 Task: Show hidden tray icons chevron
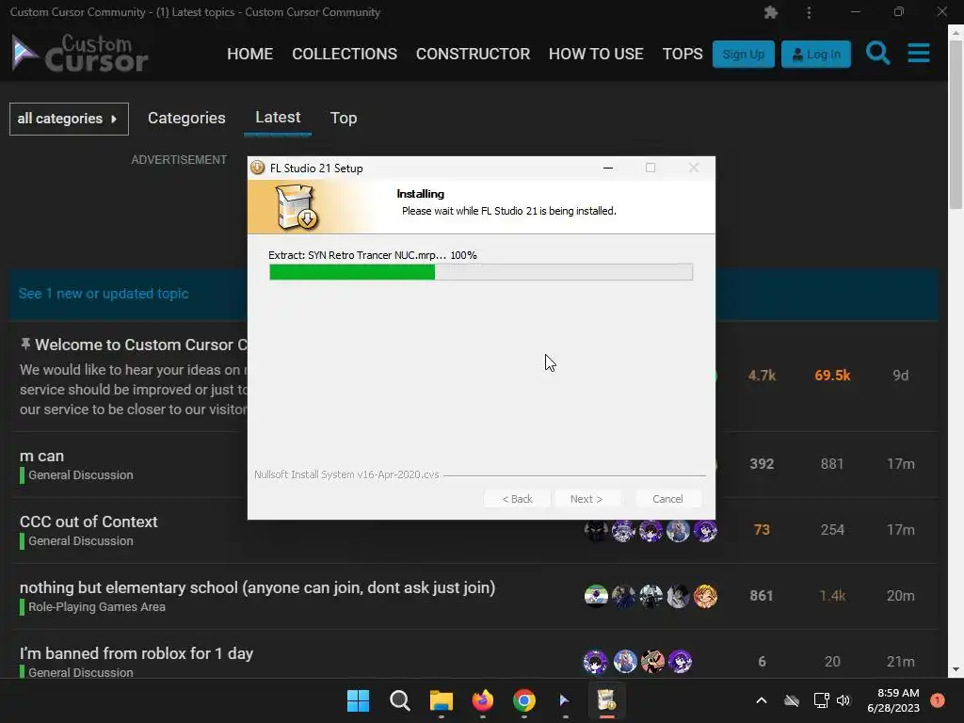[x=761, y=700]
